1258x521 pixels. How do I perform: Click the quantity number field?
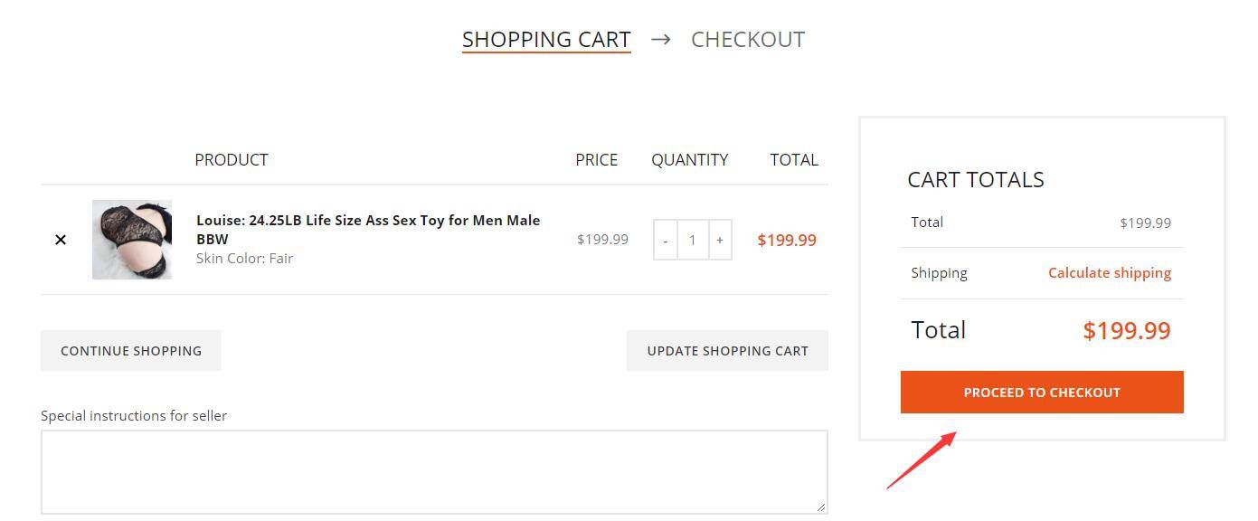tap(693, 240)
